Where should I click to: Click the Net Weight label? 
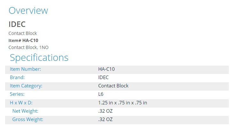25,111
